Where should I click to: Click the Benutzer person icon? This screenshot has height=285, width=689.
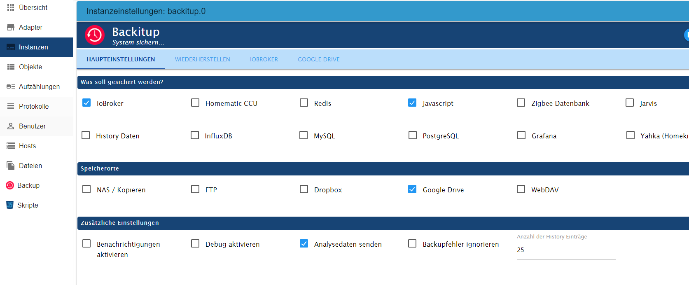pos(11,126)
